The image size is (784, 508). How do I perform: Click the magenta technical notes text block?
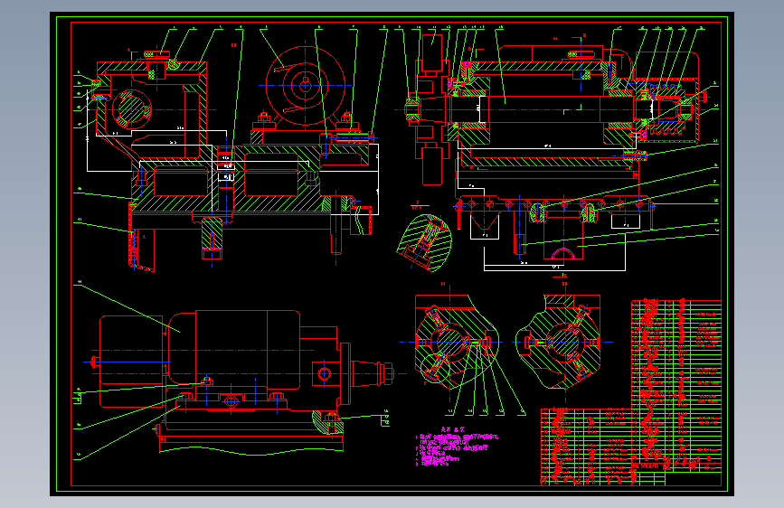tap(457, 446)
